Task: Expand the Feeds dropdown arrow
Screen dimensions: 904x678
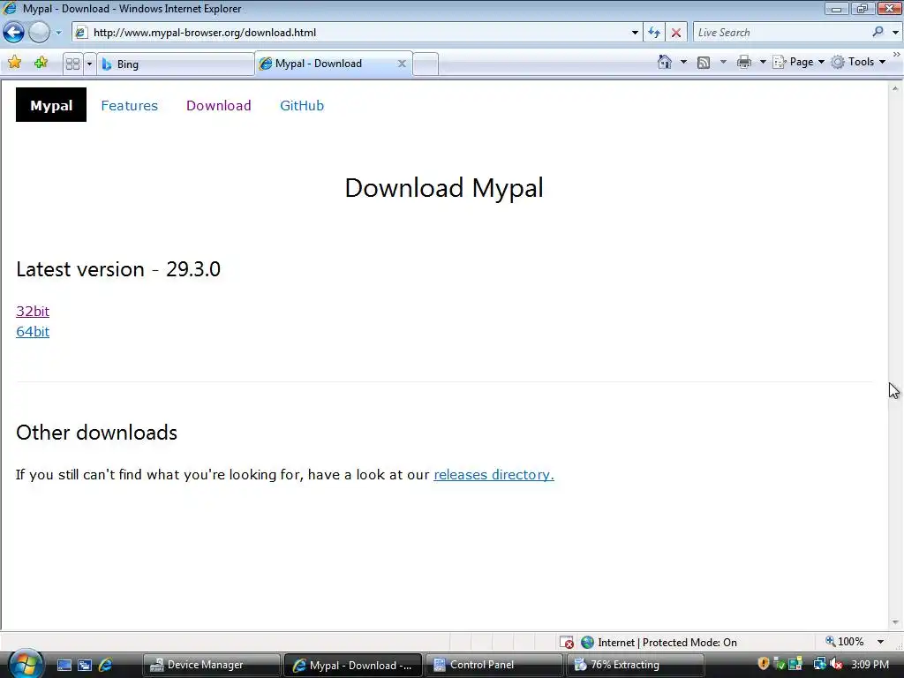Action: pos(724,62)
